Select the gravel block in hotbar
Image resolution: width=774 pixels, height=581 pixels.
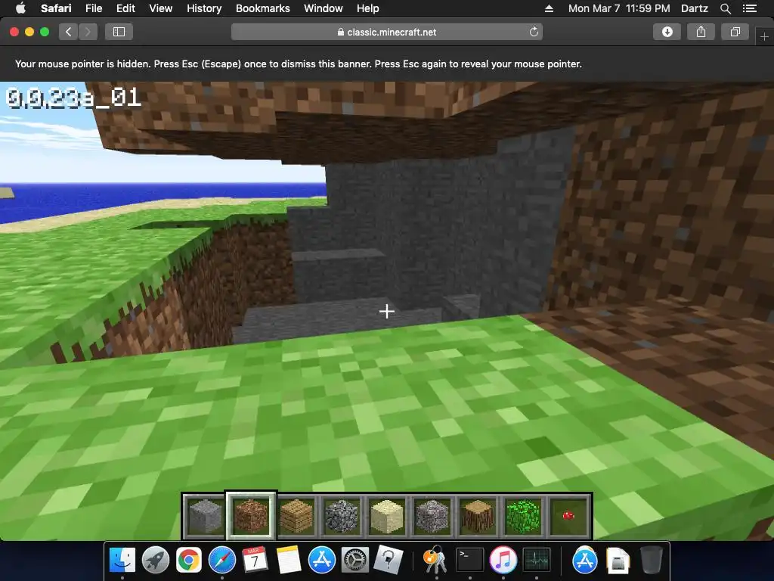432,516
